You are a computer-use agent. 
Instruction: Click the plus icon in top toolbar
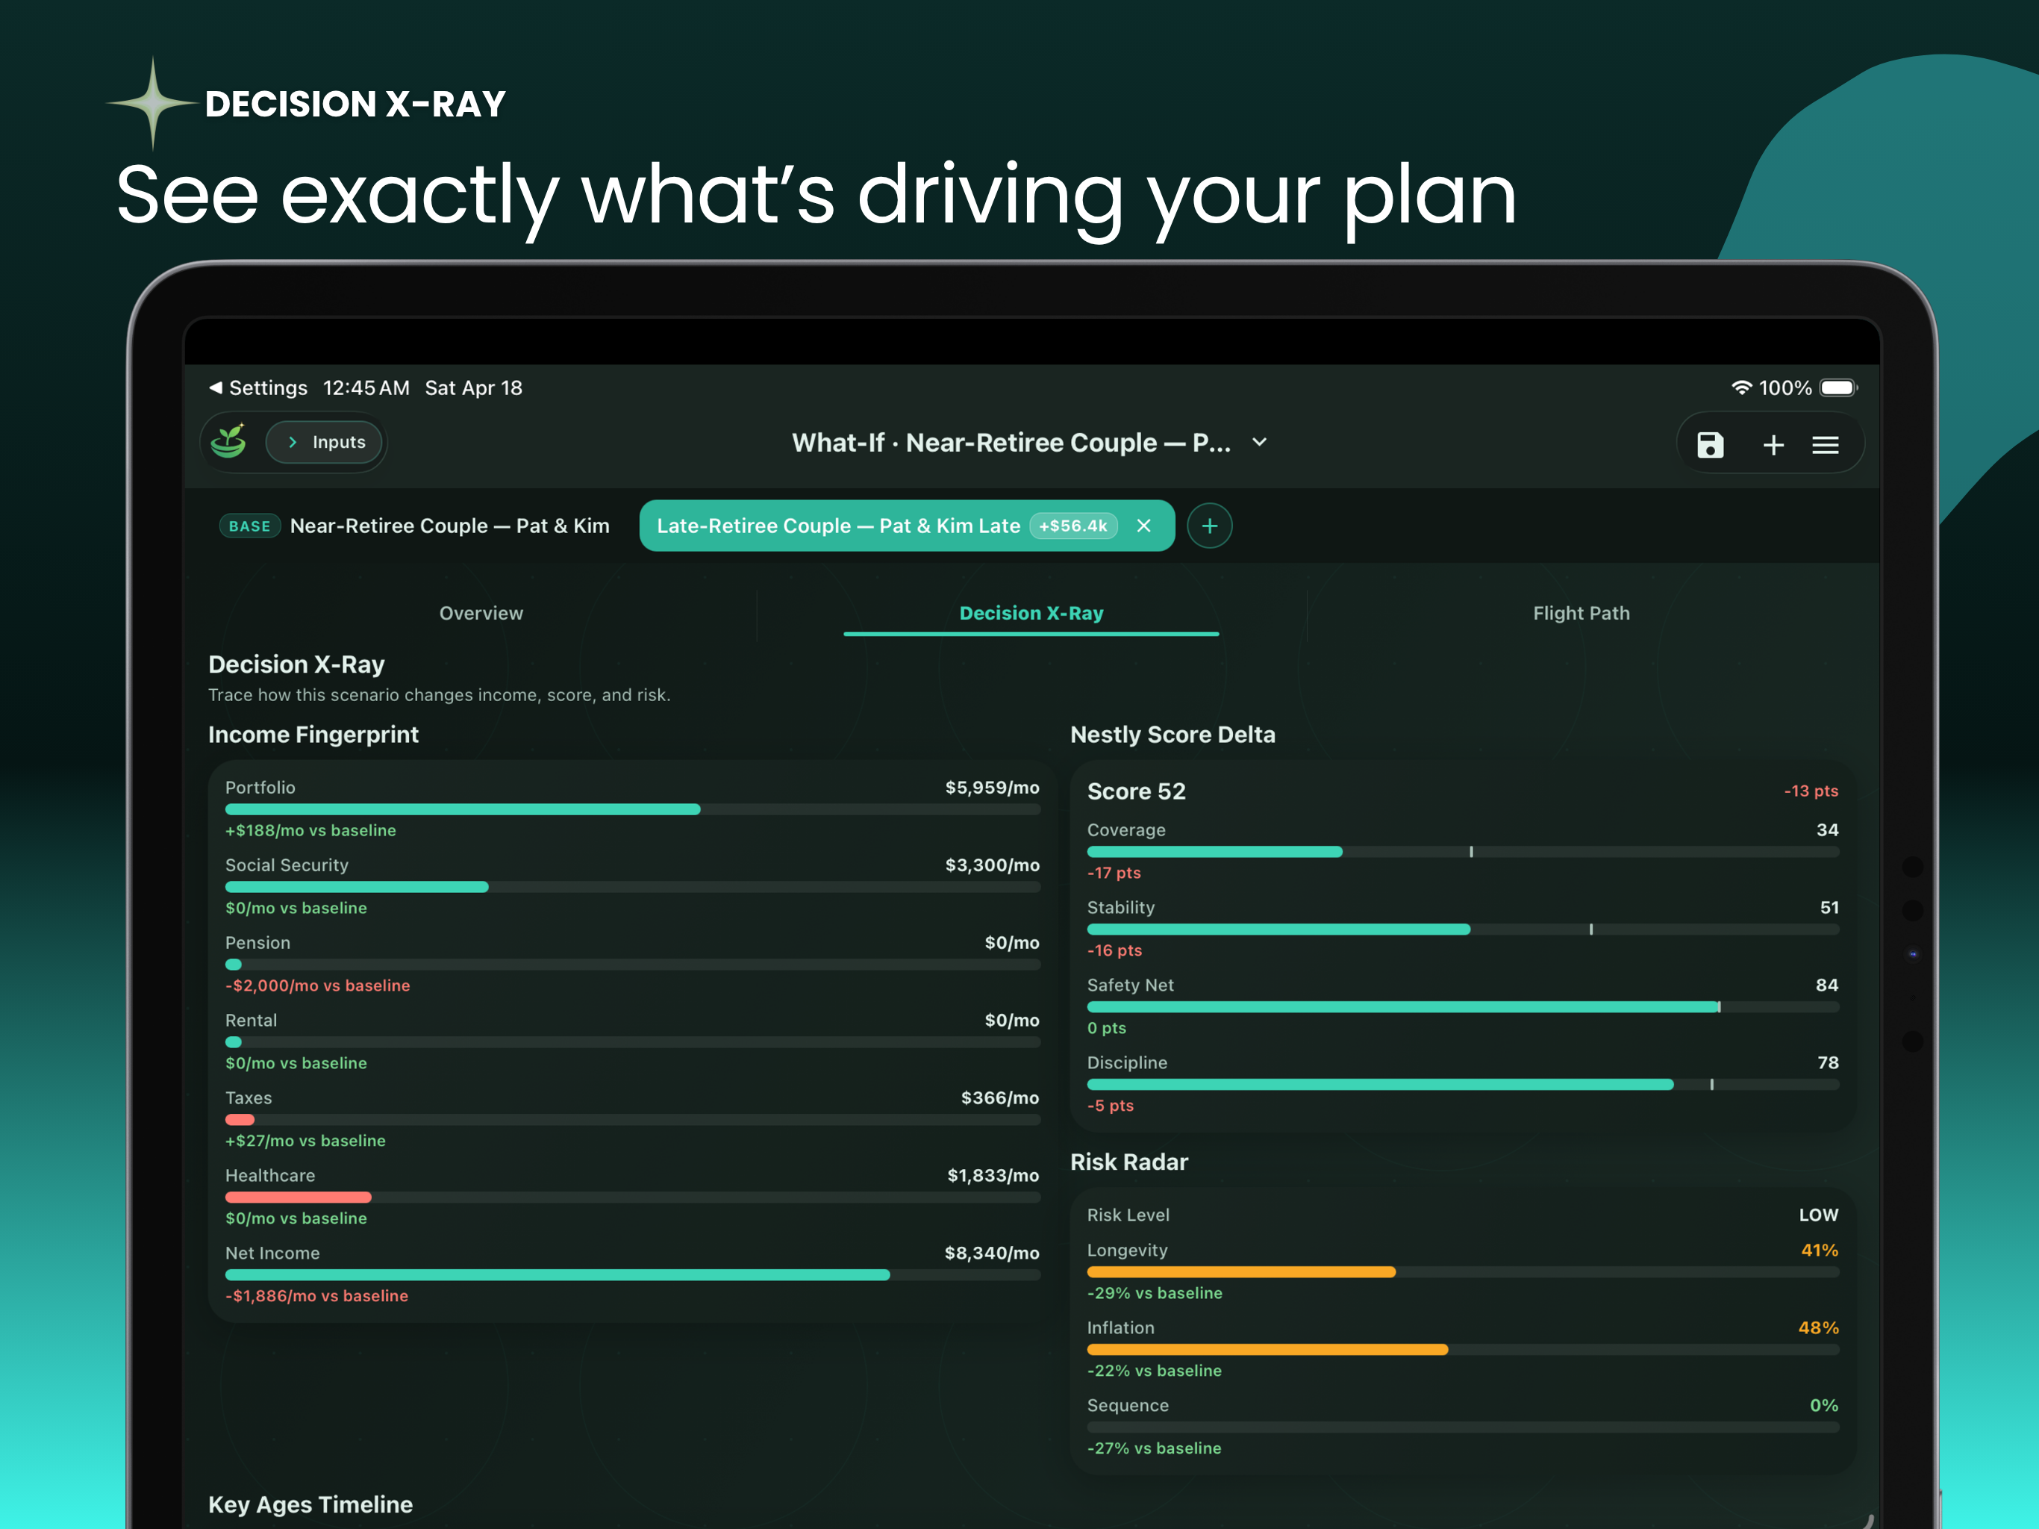[1773, 446]
